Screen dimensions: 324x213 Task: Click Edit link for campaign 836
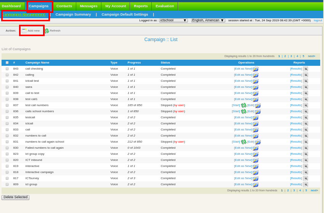251,111
